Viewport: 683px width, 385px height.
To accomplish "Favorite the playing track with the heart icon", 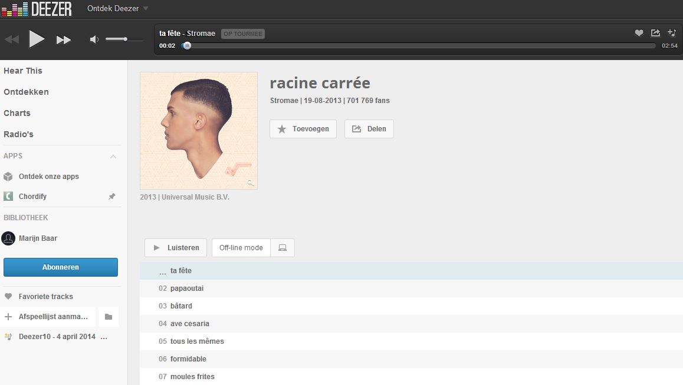I will point(639,32).
